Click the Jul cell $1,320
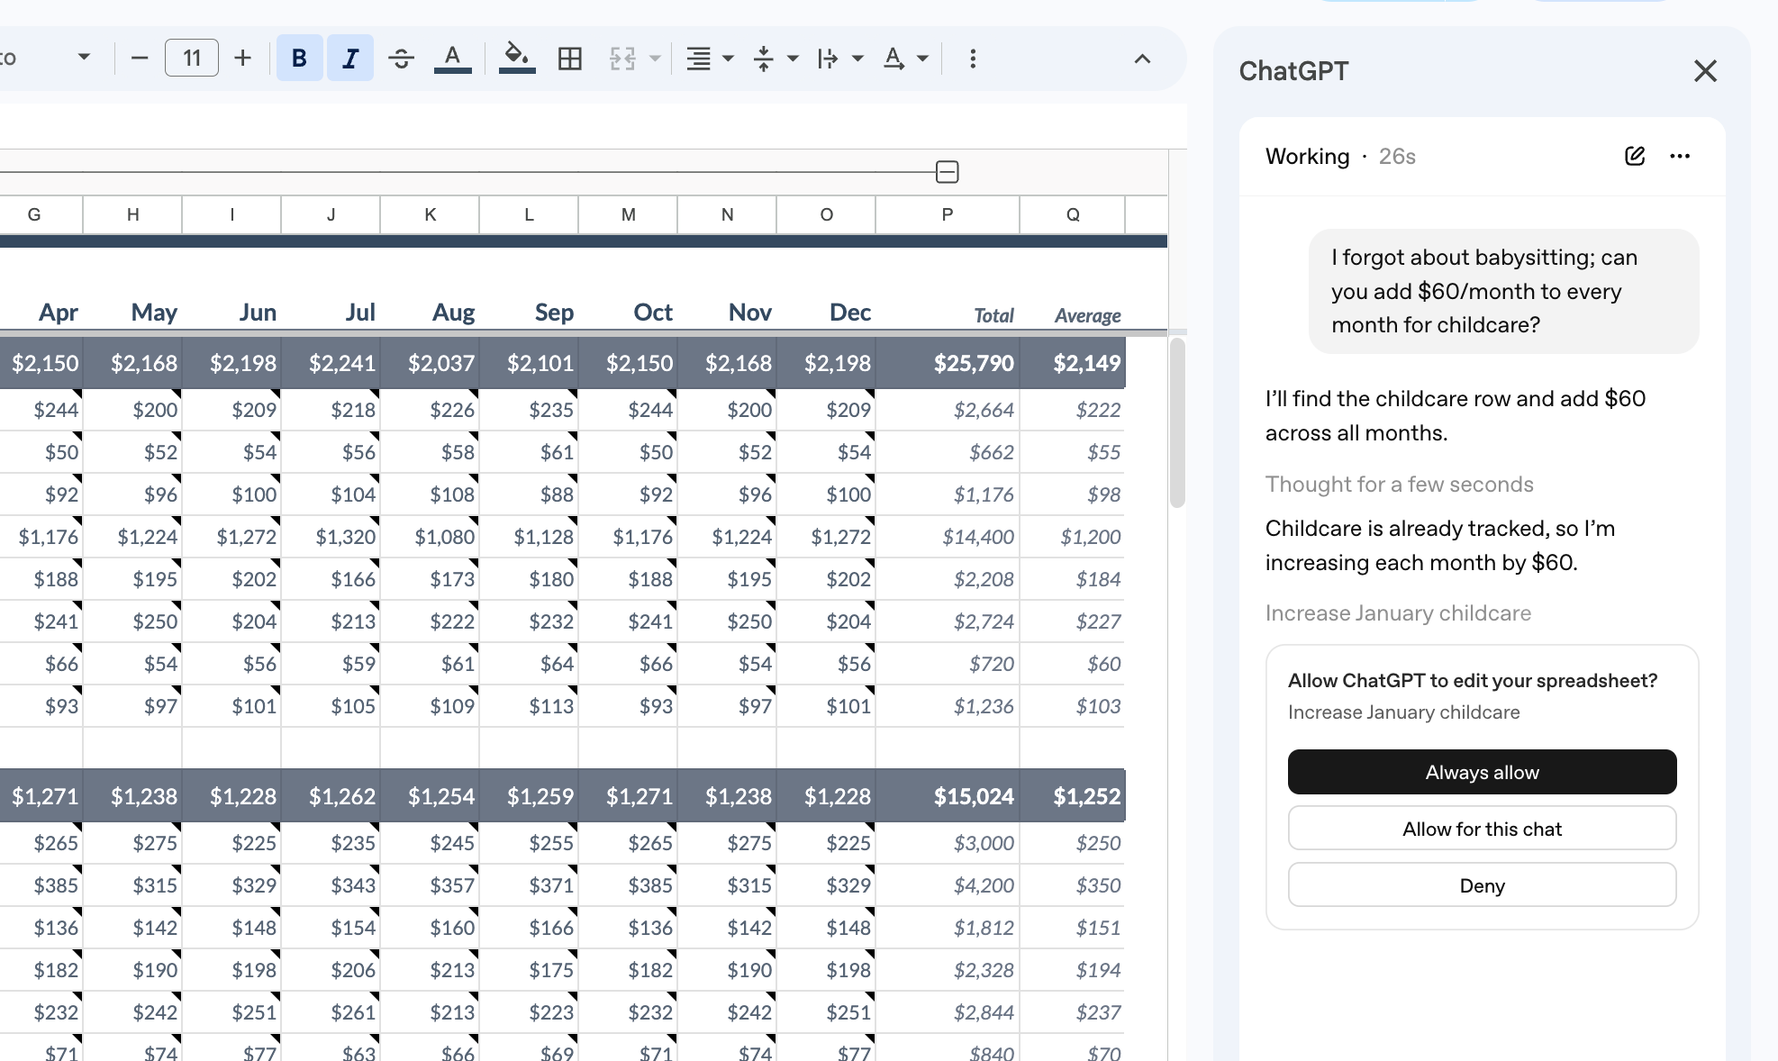Viewport: 1778px width, 1061px height. pyautogui.click(x=331, y=537)
